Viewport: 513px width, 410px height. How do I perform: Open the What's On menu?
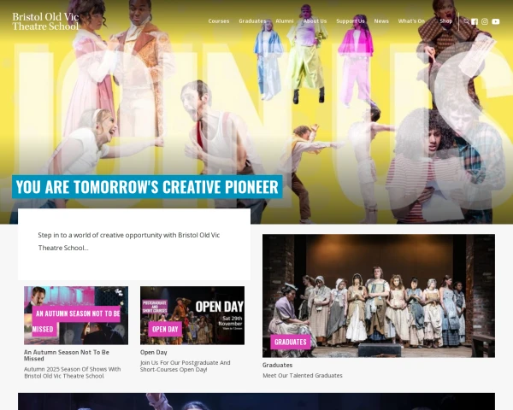coord(411,20)
